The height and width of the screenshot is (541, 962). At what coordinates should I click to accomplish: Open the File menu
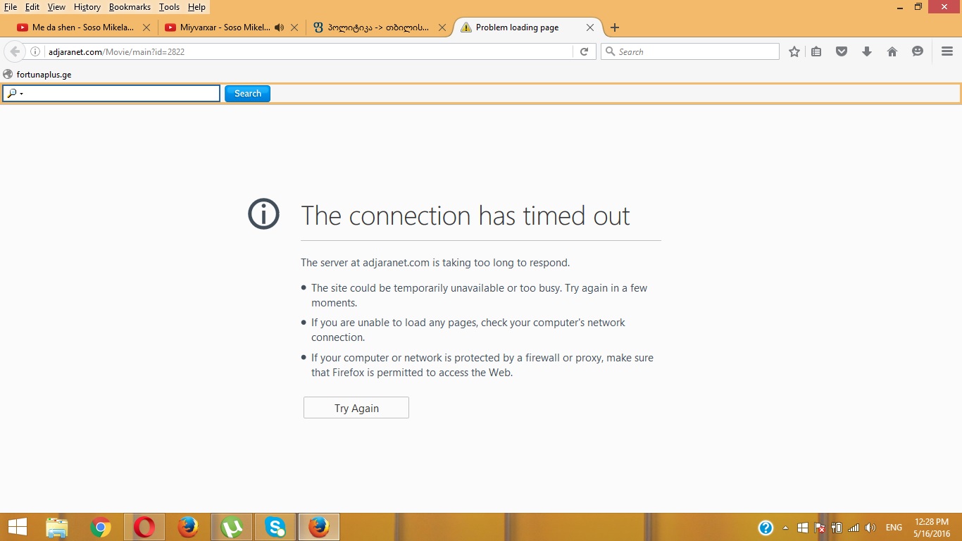11,7
